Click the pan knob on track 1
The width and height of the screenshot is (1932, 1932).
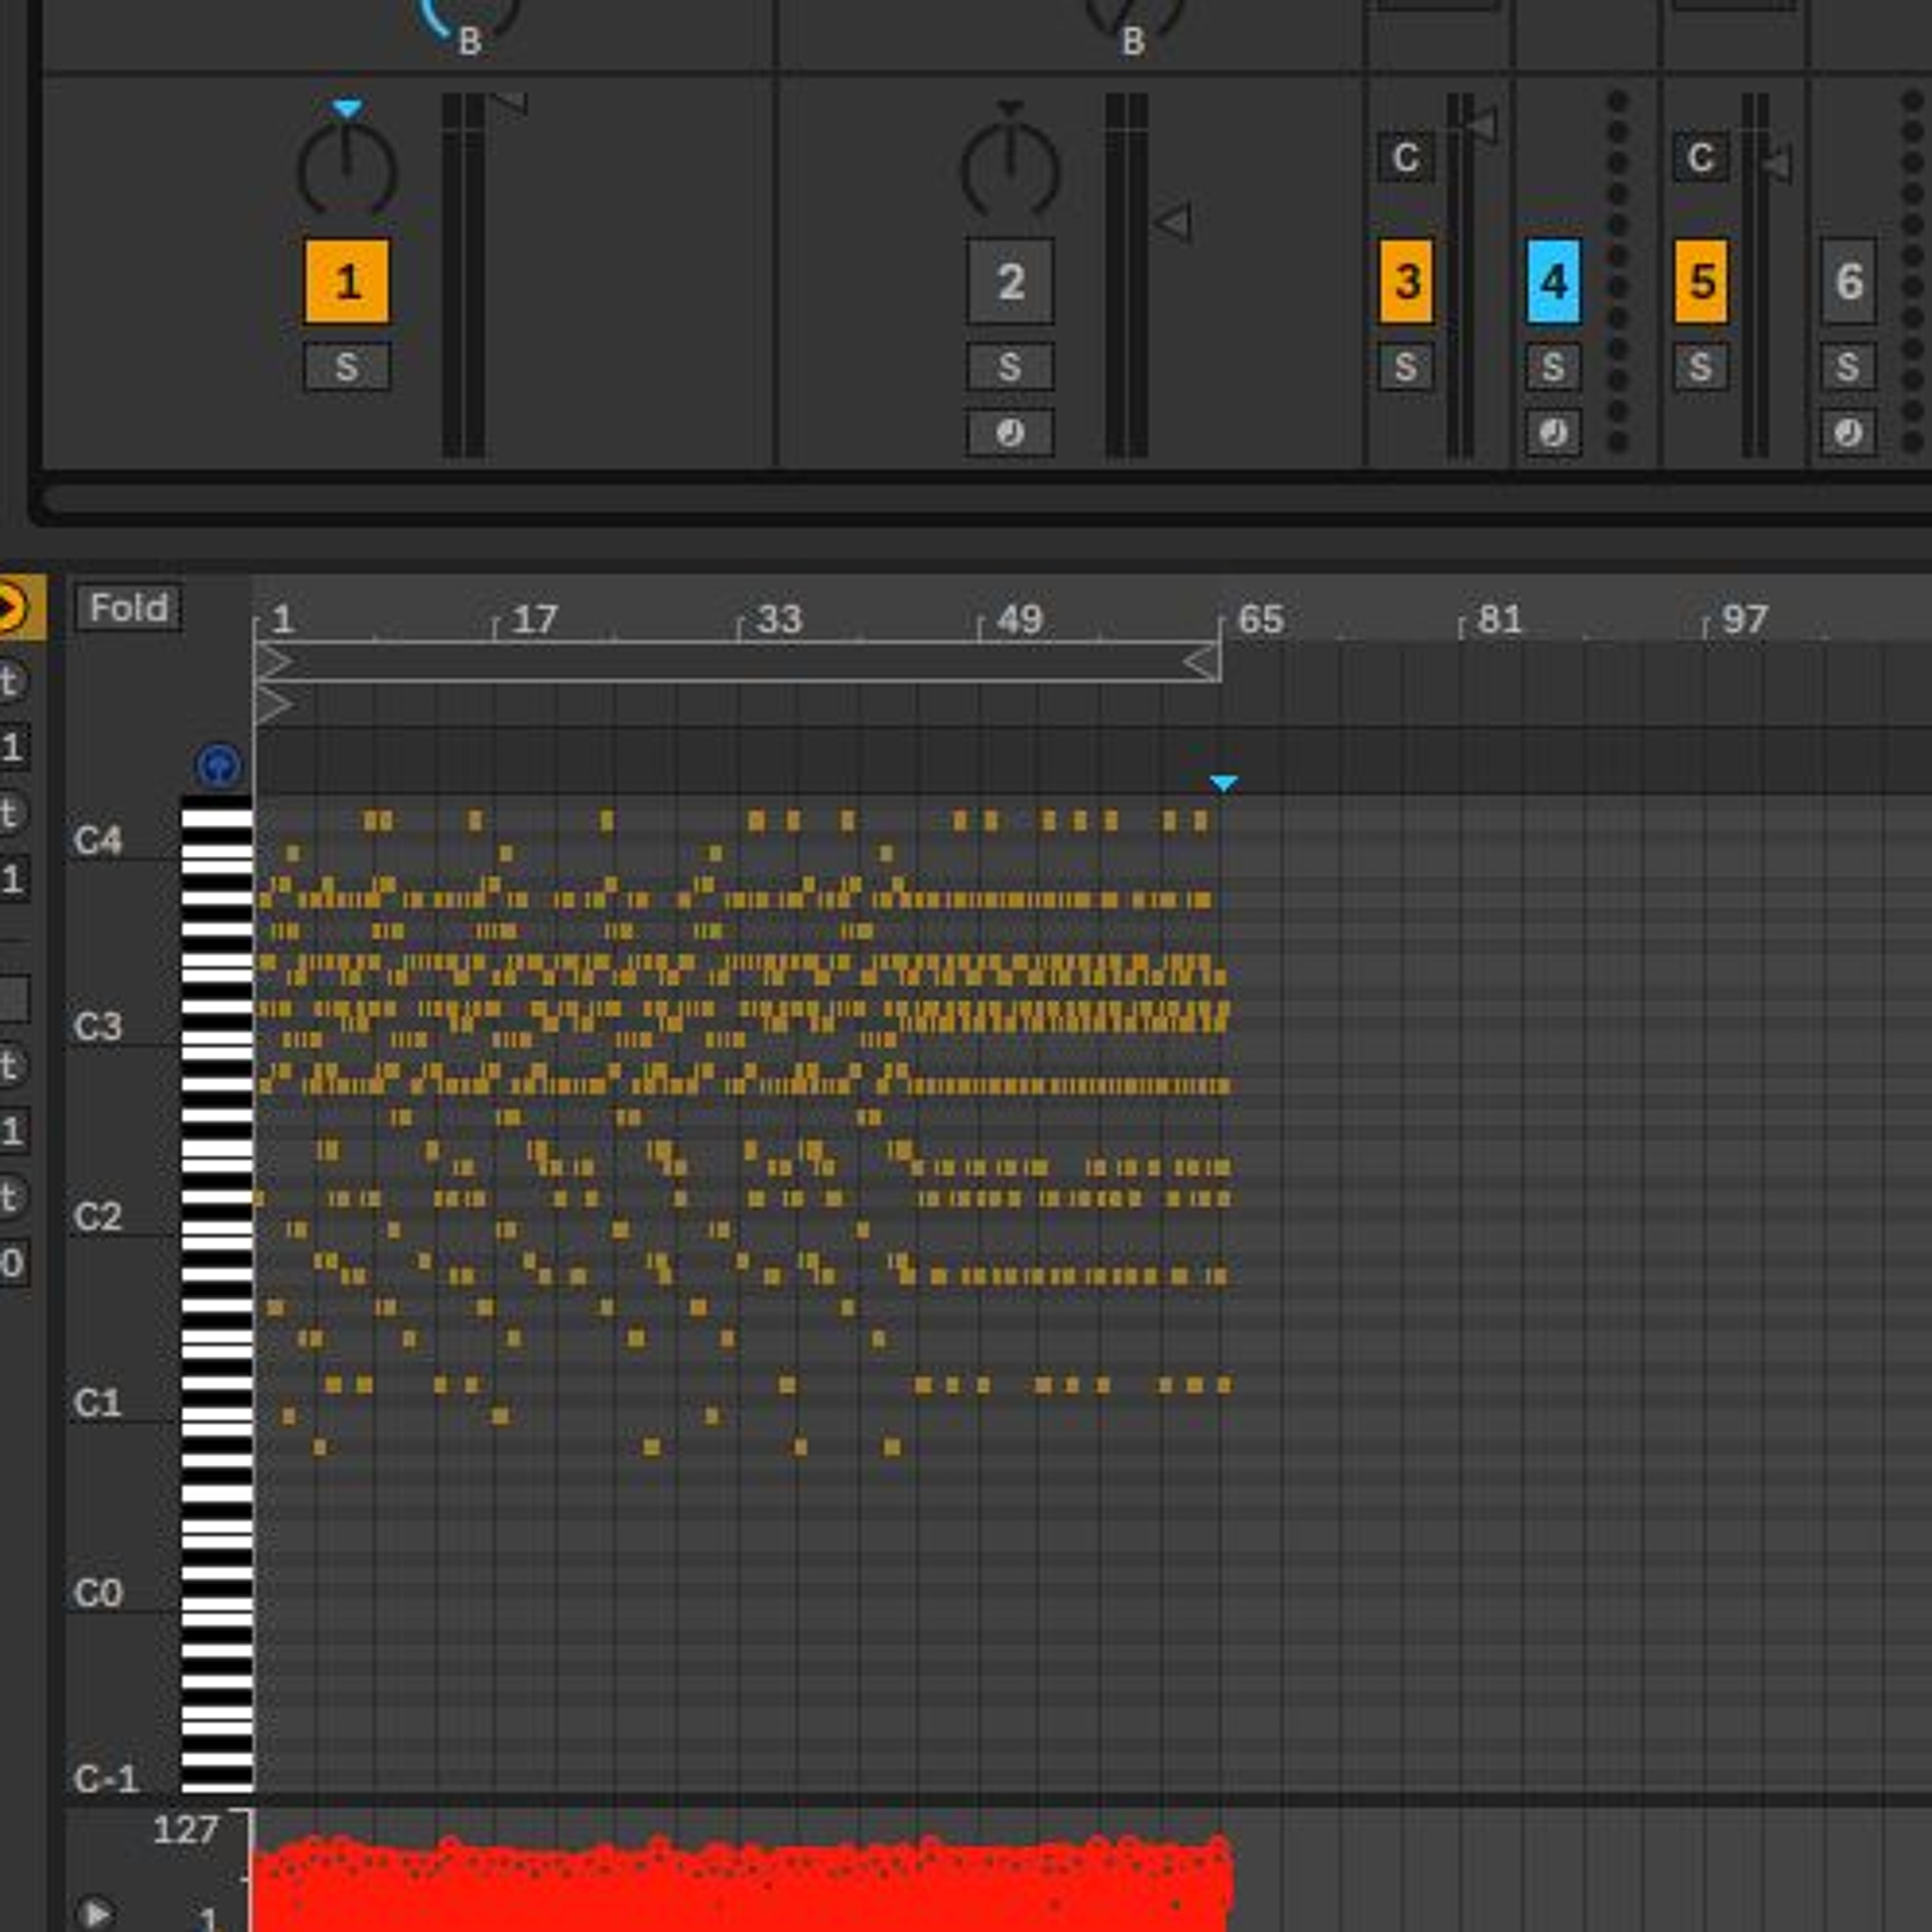[x=347, y=170]
